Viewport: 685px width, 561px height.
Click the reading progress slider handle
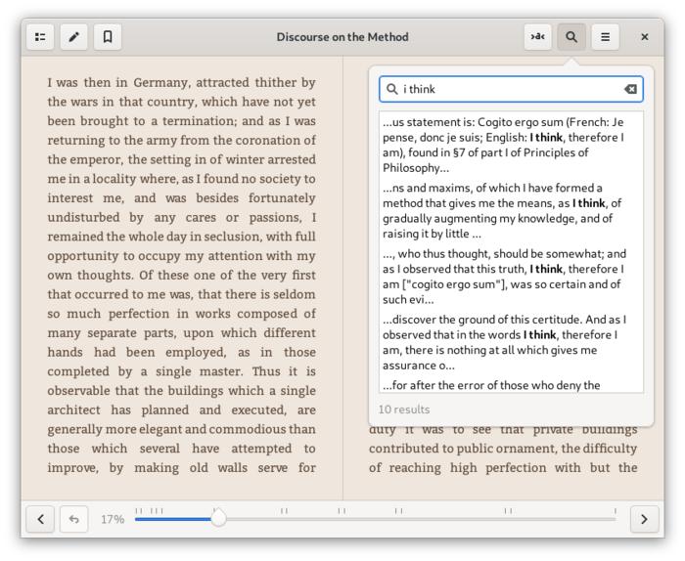(x=218, y=519)
